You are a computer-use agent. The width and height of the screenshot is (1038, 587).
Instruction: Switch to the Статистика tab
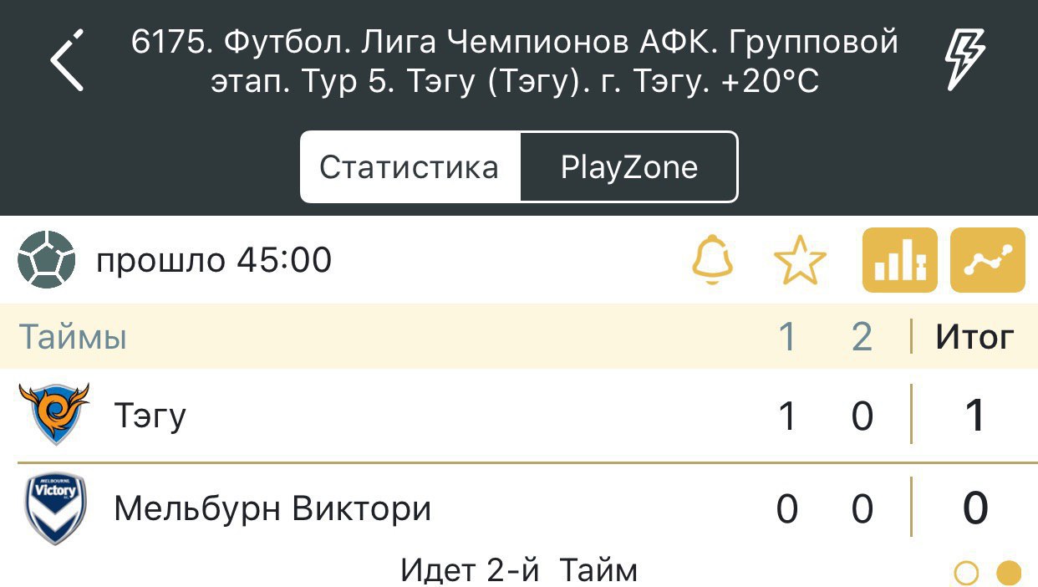pos(410,167)
